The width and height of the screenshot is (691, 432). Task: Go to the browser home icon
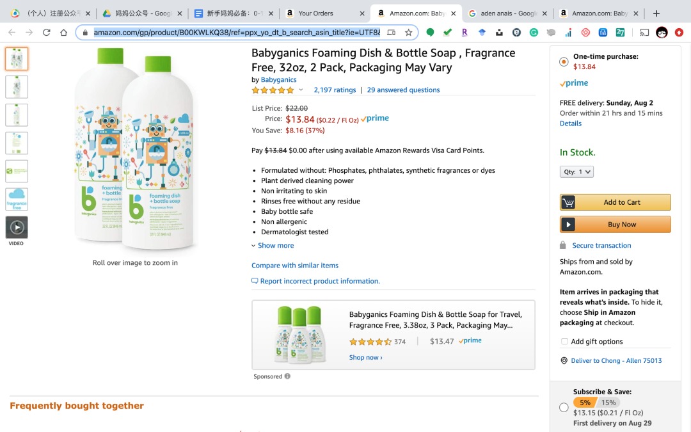pyautogui.click(x=64, y=32)
